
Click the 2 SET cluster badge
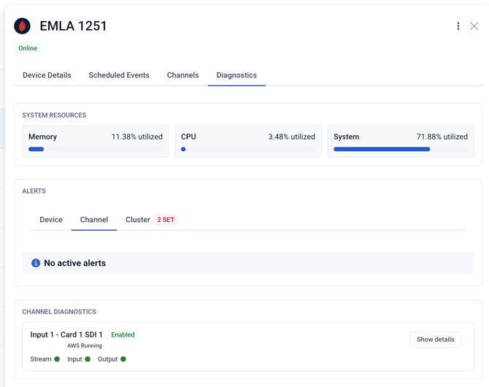tap(166, 220)
